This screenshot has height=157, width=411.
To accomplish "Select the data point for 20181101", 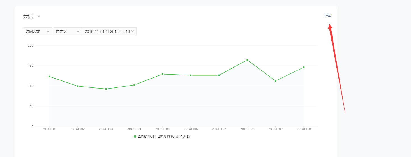I will 49,77.
